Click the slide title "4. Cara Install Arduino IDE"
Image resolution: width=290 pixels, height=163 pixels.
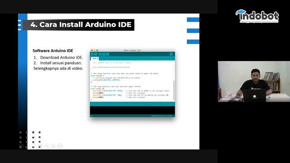tap(81, 24)
